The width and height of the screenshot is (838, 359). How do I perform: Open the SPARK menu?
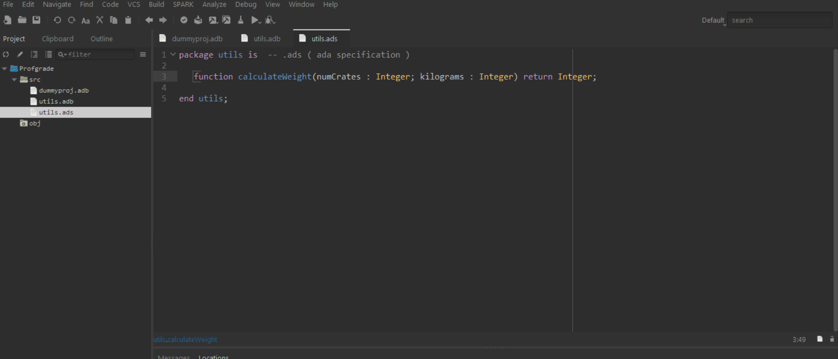coord(183,4)
